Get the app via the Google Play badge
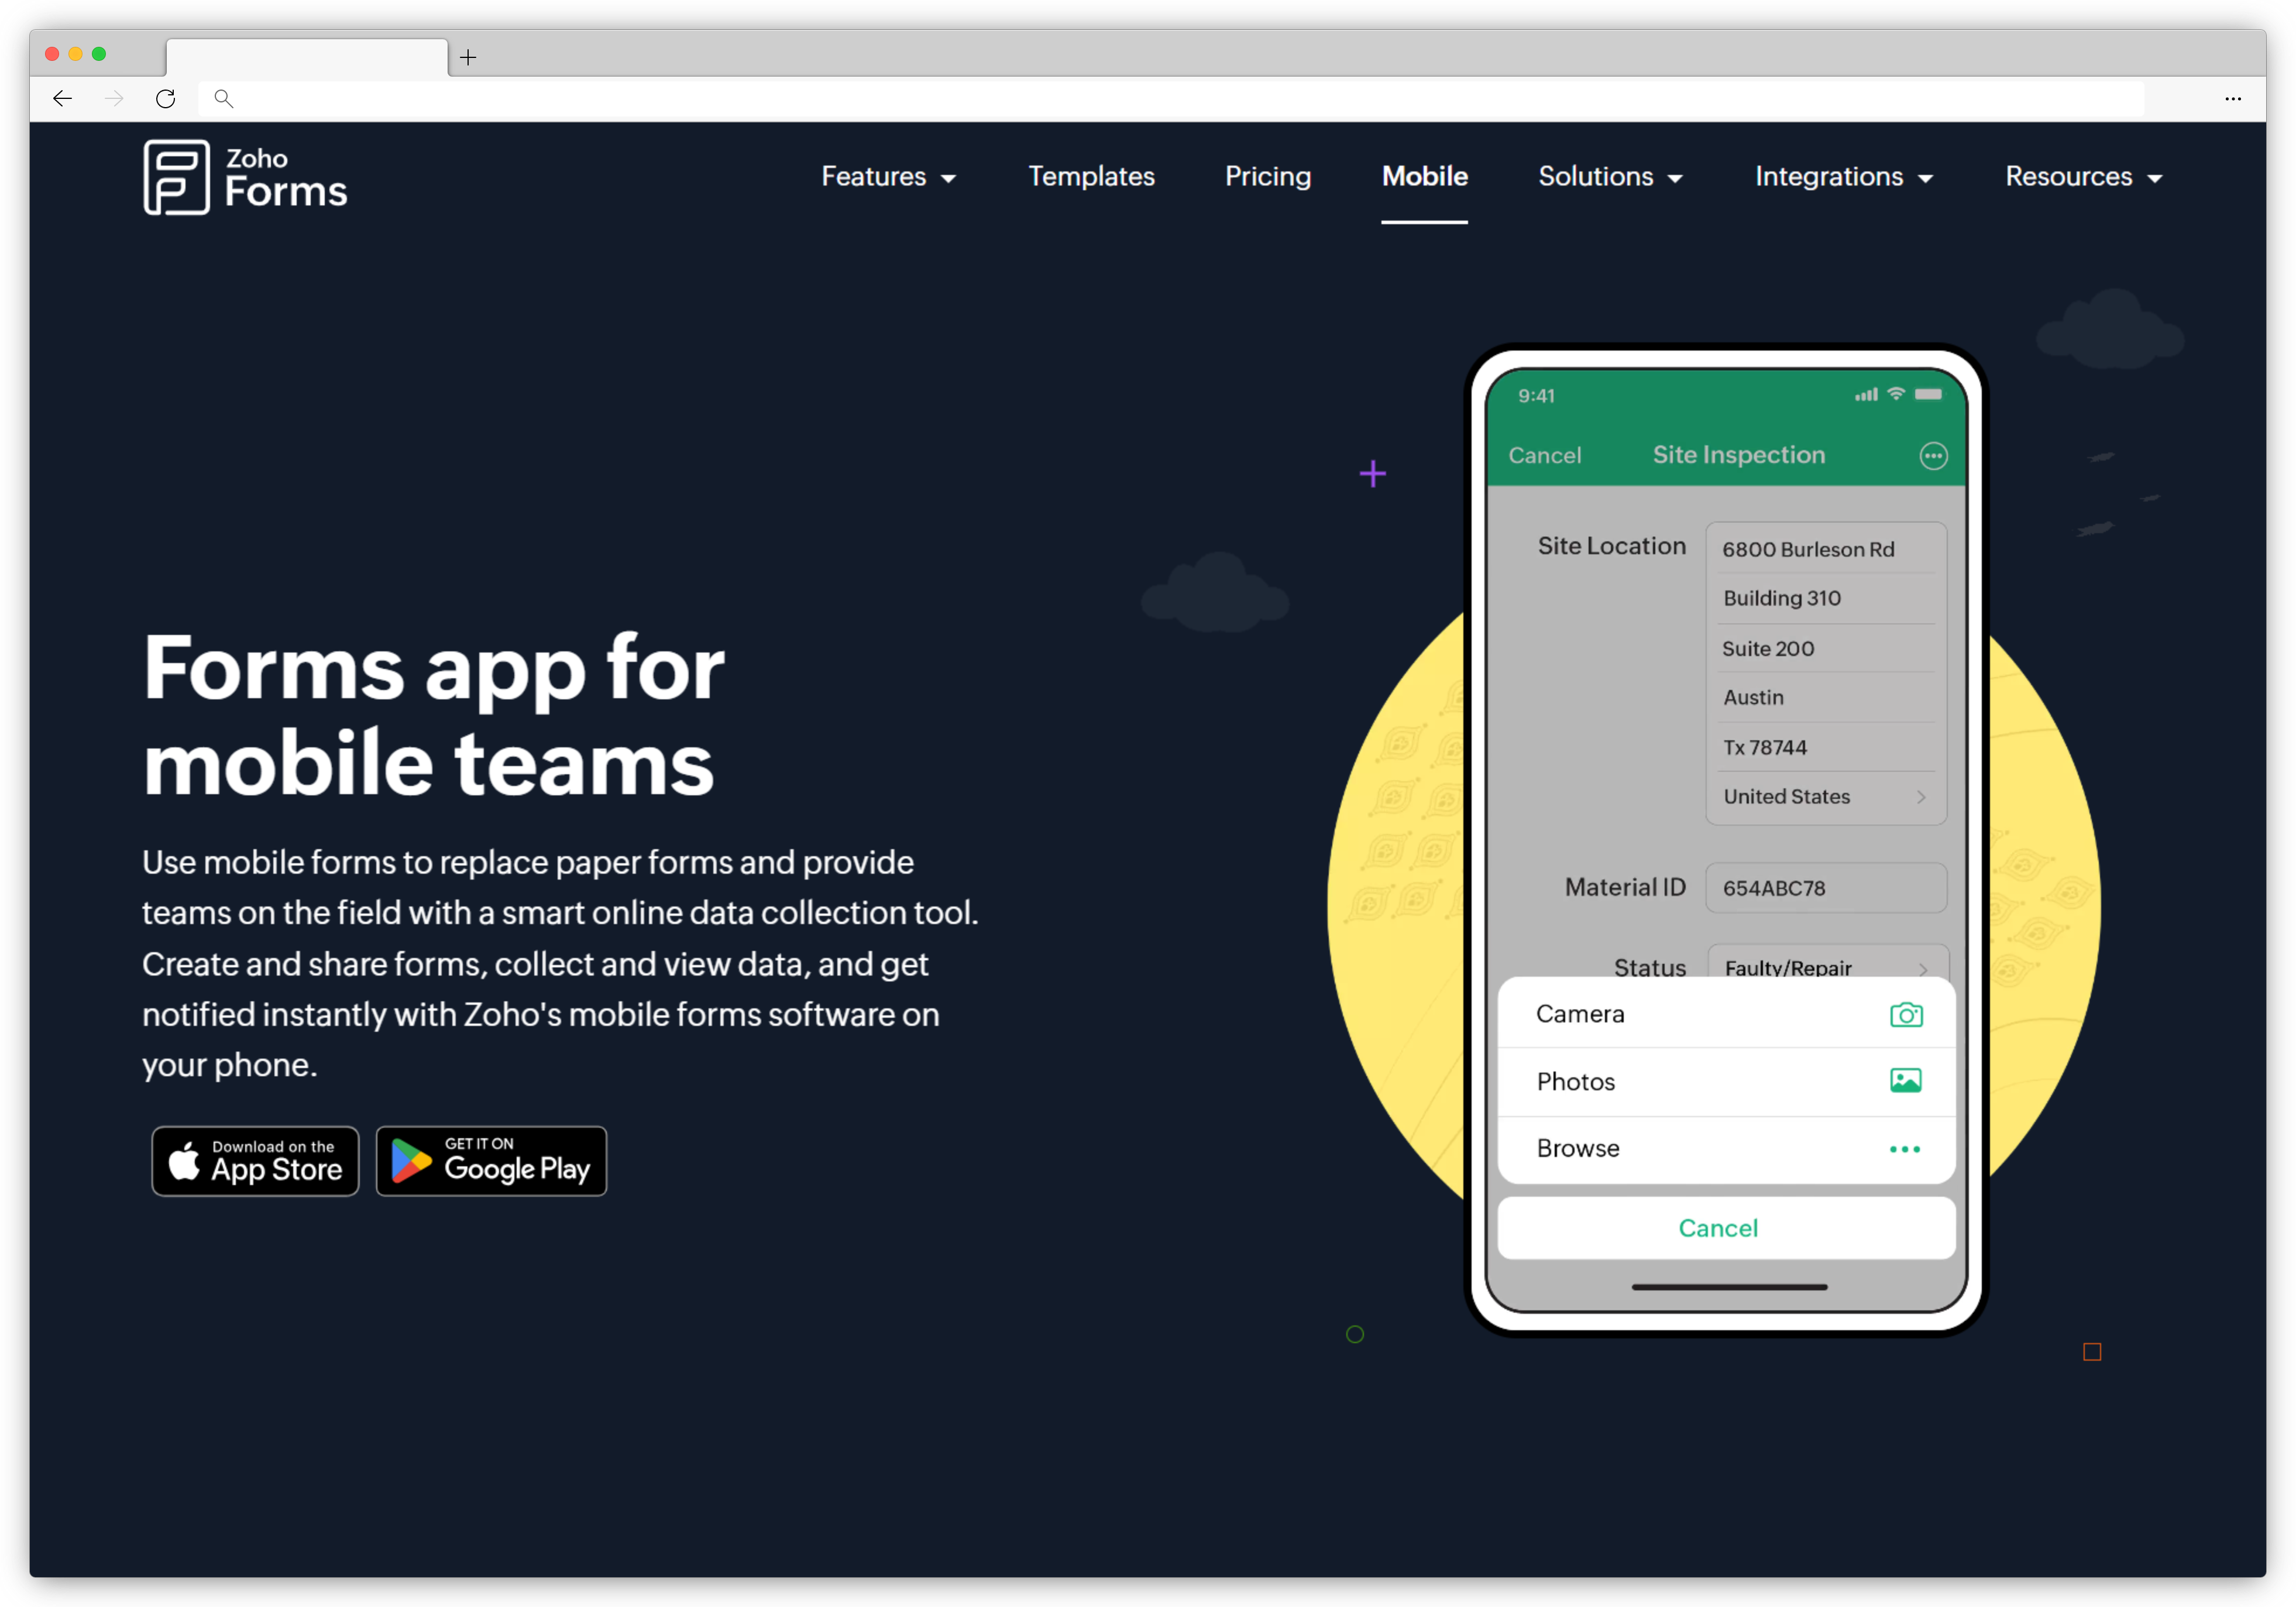Screen dimensions: 2296x1607 [x=491, y=1161]
